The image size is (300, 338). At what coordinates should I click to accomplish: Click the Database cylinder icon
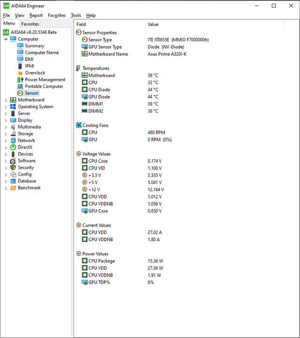13,181
